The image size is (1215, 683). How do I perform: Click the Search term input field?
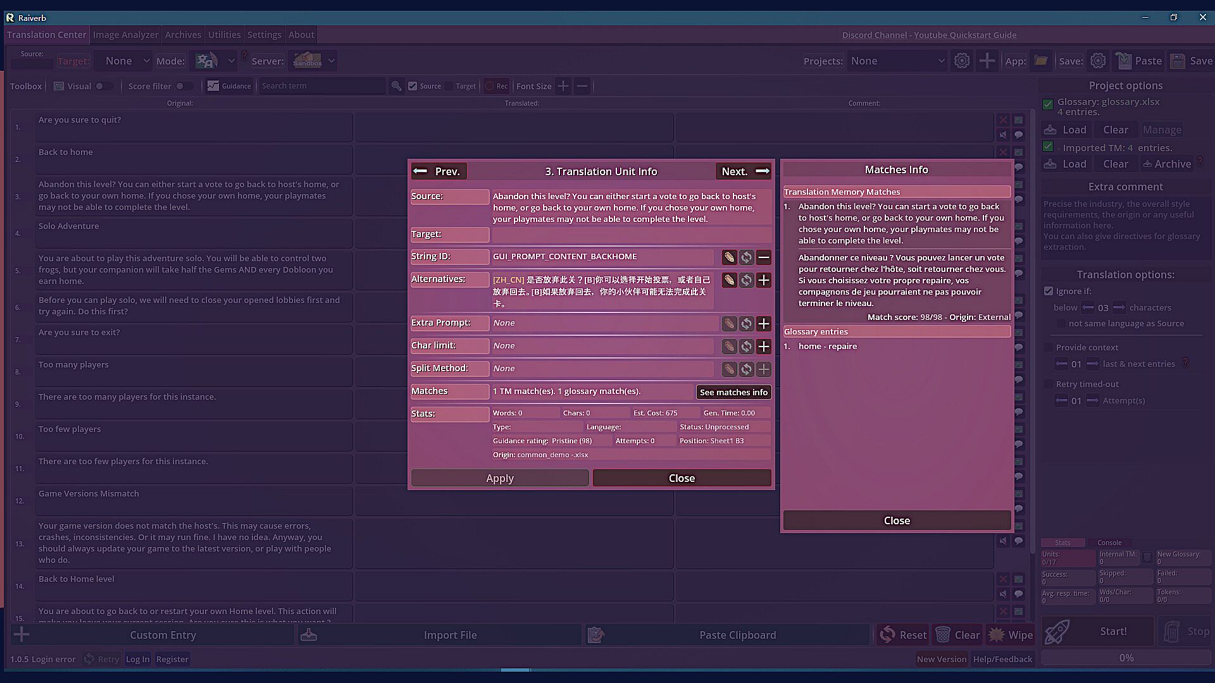pyautogui.click(x=321, y=86)
